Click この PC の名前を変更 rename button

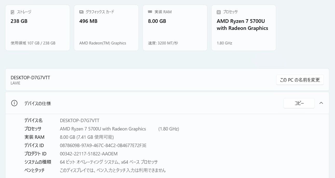tap(300, 80)
